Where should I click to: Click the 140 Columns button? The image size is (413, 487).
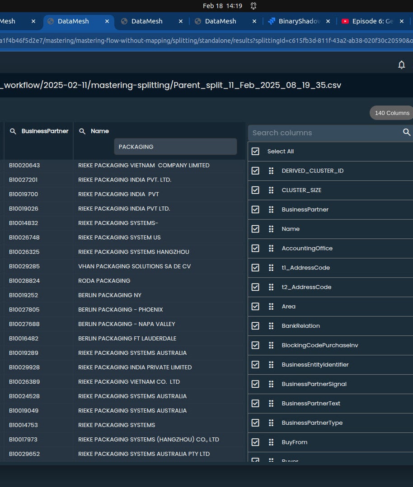tap(392, 113)
